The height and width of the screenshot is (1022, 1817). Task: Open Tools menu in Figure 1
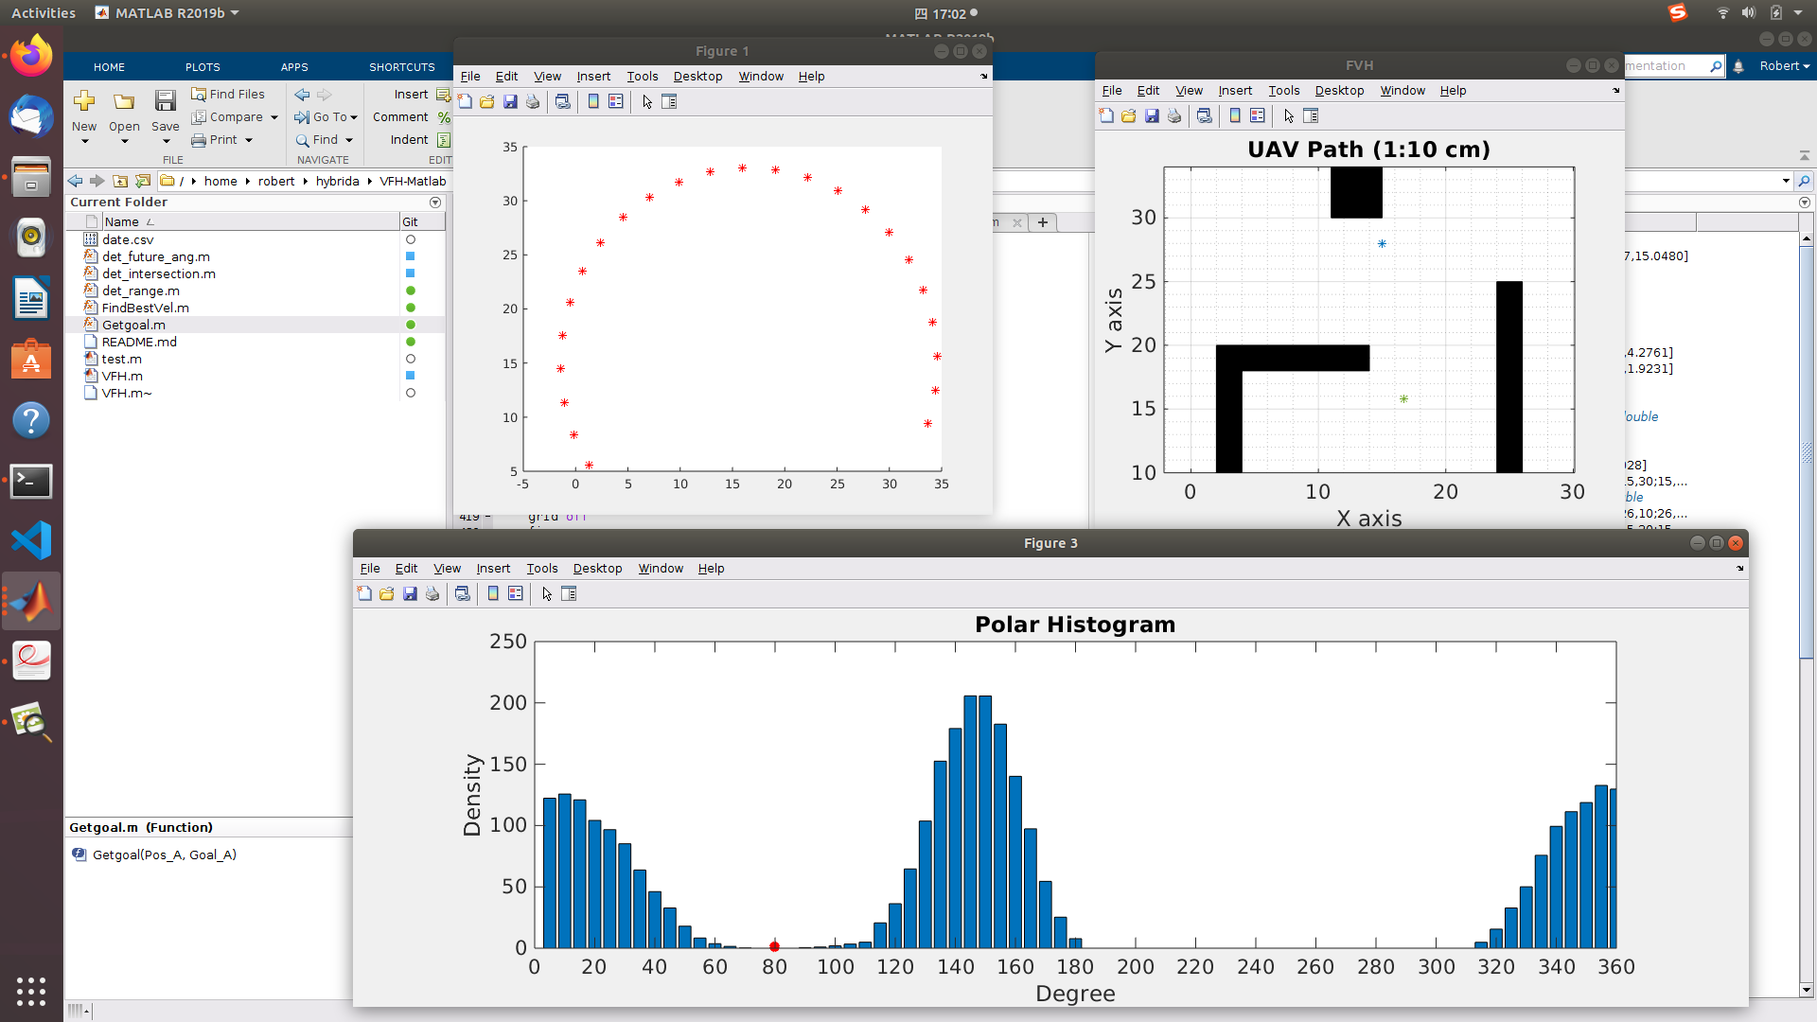(642, 77)
